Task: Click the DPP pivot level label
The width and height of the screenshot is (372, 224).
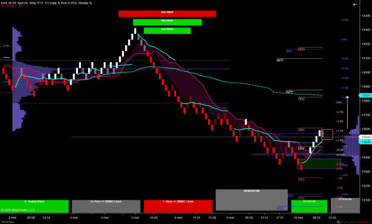Action: tap(301, 149)
